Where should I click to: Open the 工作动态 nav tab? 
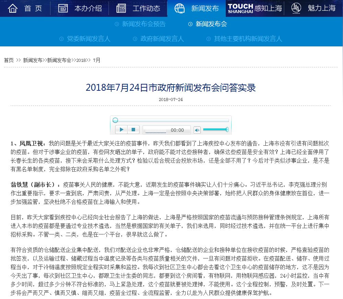pos(138,8)
